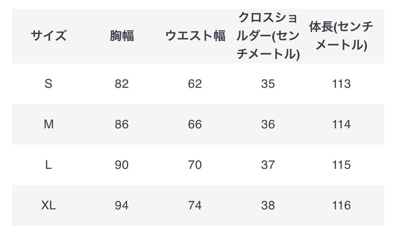
Task: Select the shoulder value 37
Action: pos(268,165)
